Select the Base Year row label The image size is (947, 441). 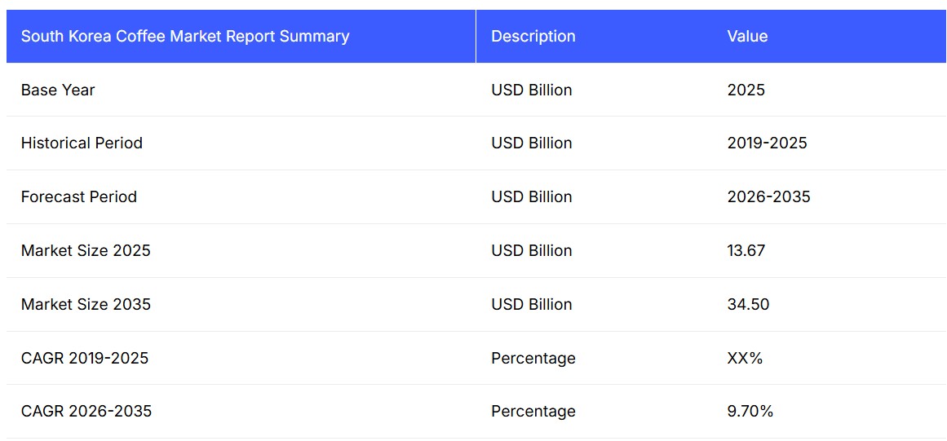click(x=58, y=90)
